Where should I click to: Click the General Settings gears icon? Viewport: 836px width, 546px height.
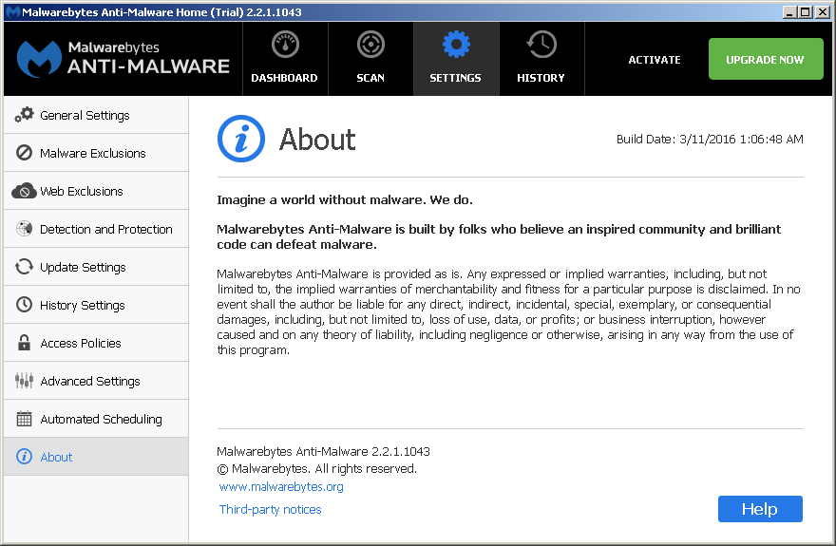pos(24,115)
